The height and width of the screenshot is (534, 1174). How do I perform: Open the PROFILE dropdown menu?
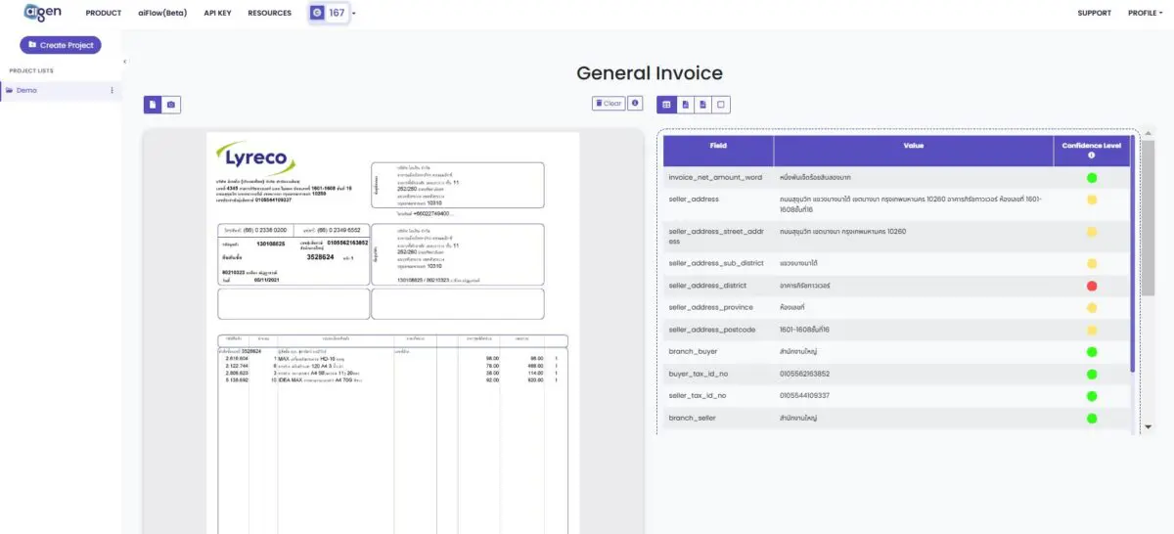[x=1146, y=13]
